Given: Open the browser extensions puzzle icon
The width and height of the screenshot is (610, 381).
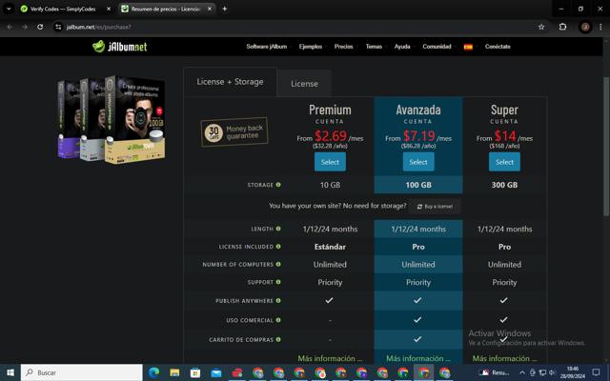Looking at the screenshot, I should click(x=562, y=27).
